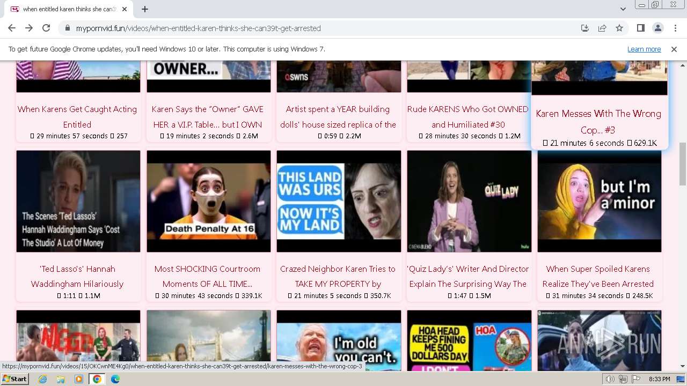
Task: Go back to the previous page
Action: (12, 28)
